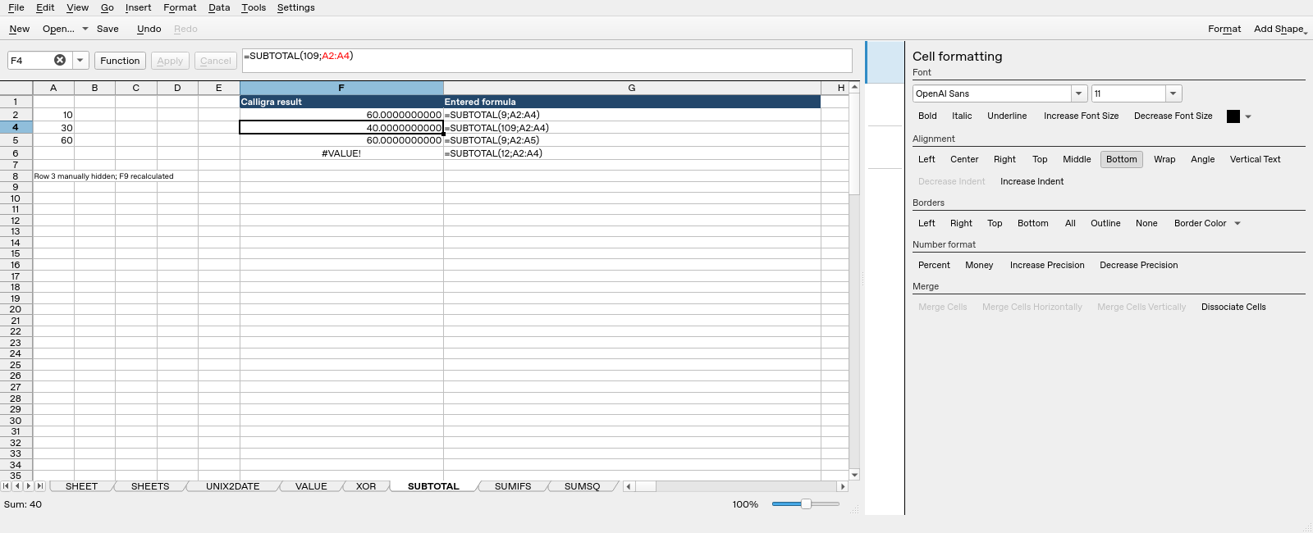Open the dropdown arrow next to Open...
The width and height of the screenshot is (1313, 533).
tap(85, 29)
